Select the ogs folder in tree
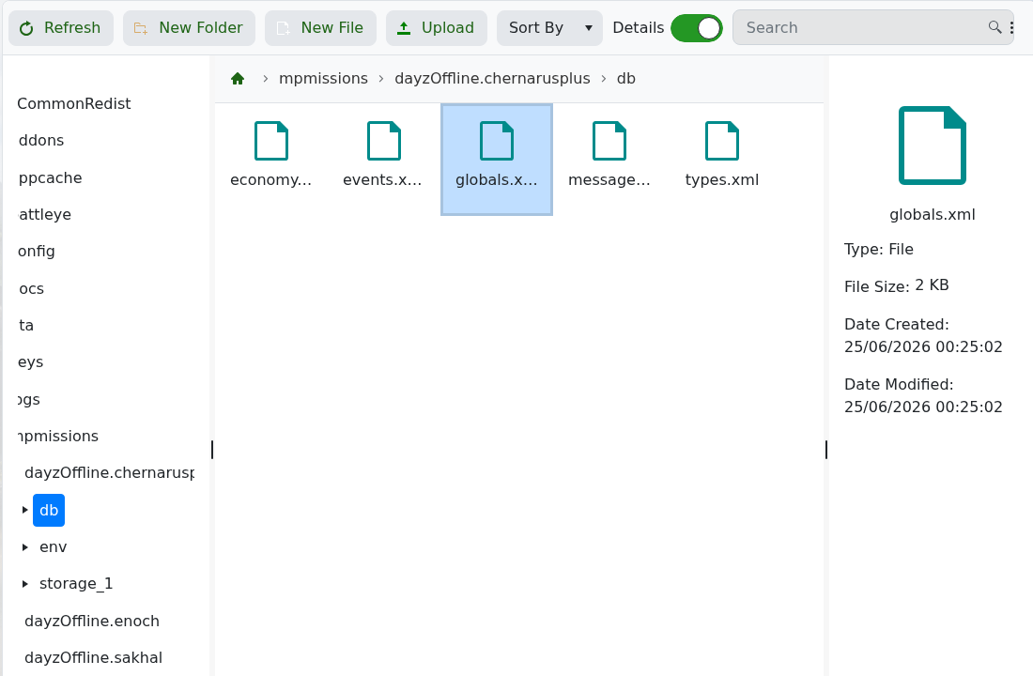The height and width of the screenshot is (676, 1033). (x=29, y=399)
